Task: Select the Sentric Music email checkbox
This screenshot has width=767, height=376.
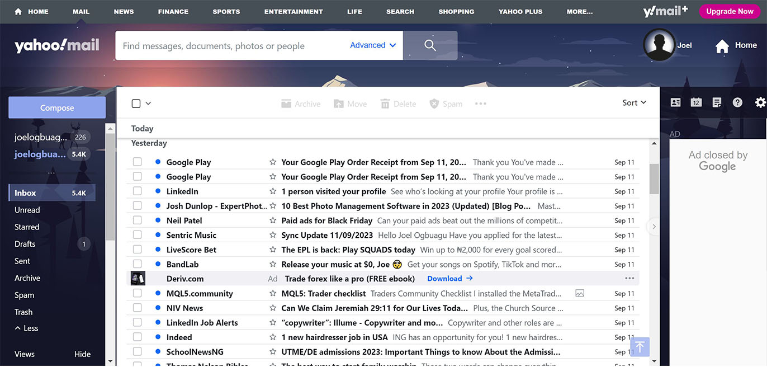Action: tap(138, 235)
